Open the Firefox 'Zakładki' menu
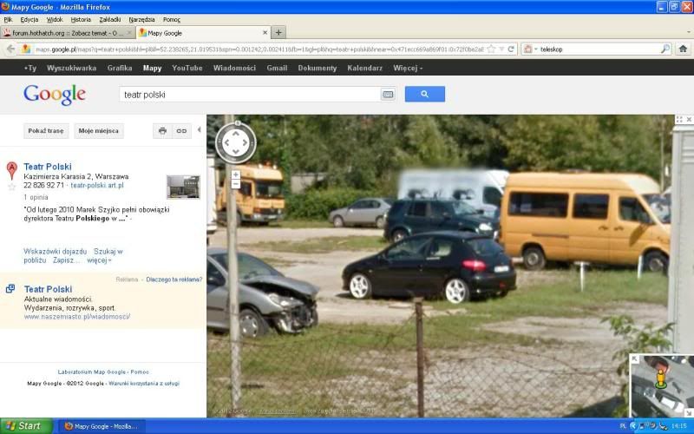The height and width of the screenshot is (434, 694). click(x=110, y=19)
